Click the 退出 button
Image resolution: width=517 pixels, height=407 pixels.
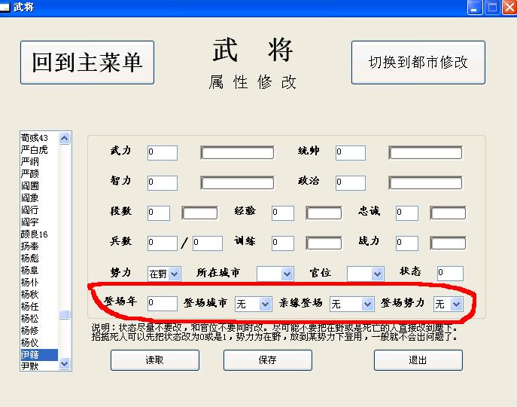point(418,360)
